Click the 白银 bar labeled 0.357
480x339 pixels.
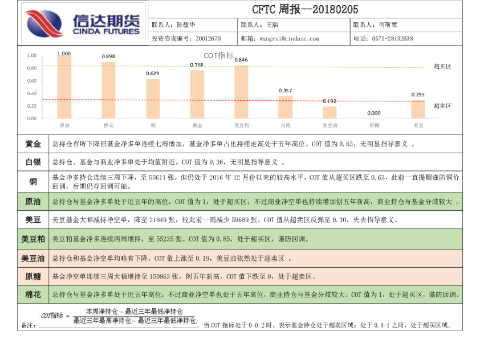[x=285, y=107]
